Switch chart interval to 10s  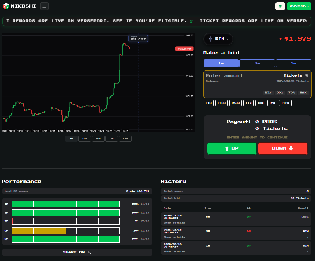click(x=85, y=138)
